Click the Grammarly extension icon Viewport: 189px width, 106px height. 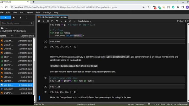click(x=173, y=7)
